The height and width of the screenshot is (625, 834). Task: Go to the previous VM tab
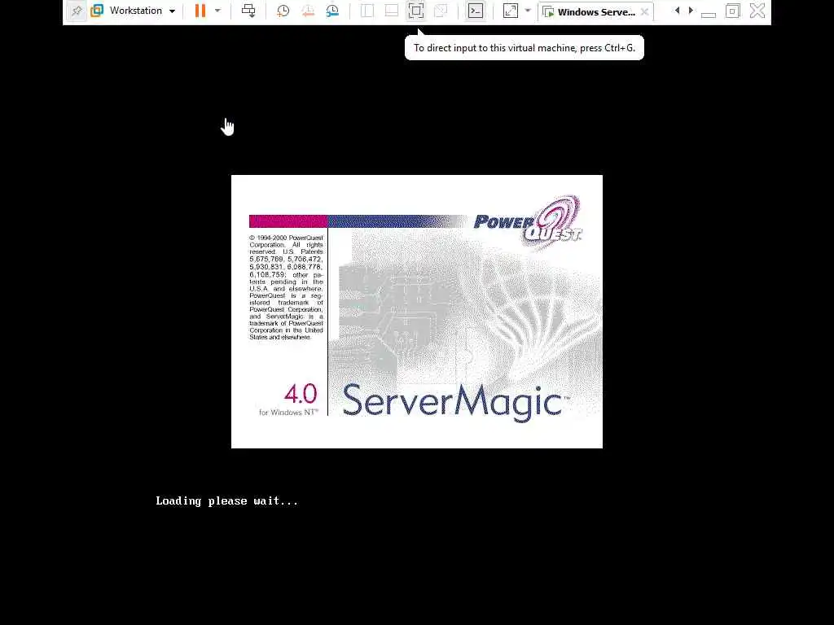[677, 11]
